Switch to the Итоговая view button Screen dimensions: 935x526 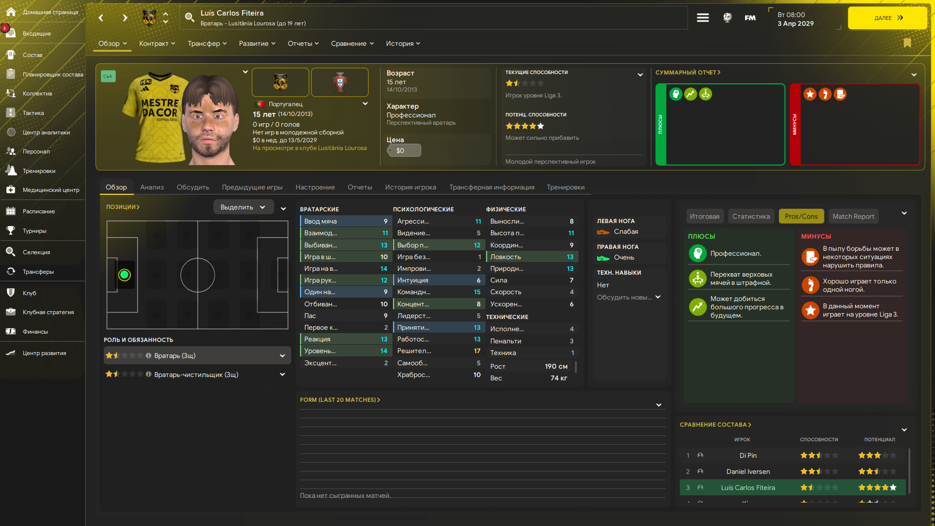[x=705, y=216]
